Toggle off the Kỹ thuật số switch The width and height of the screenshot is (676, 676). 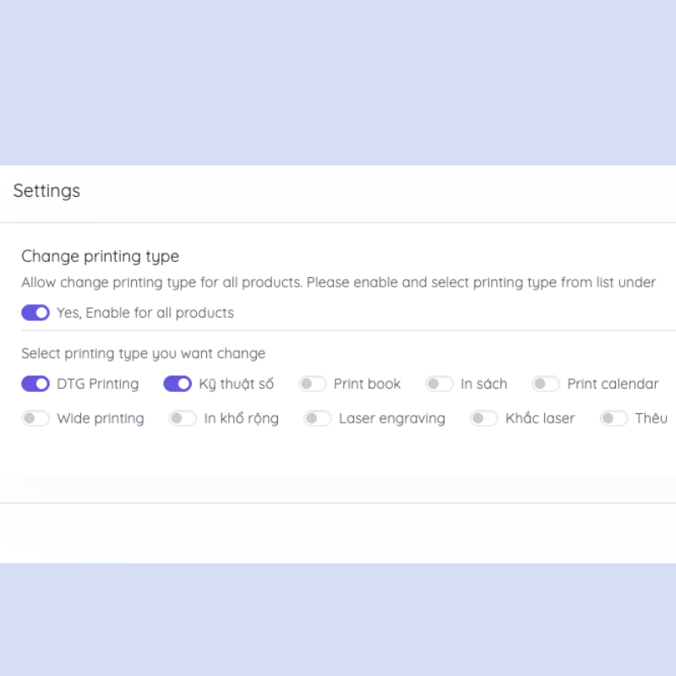pos(177,384)
